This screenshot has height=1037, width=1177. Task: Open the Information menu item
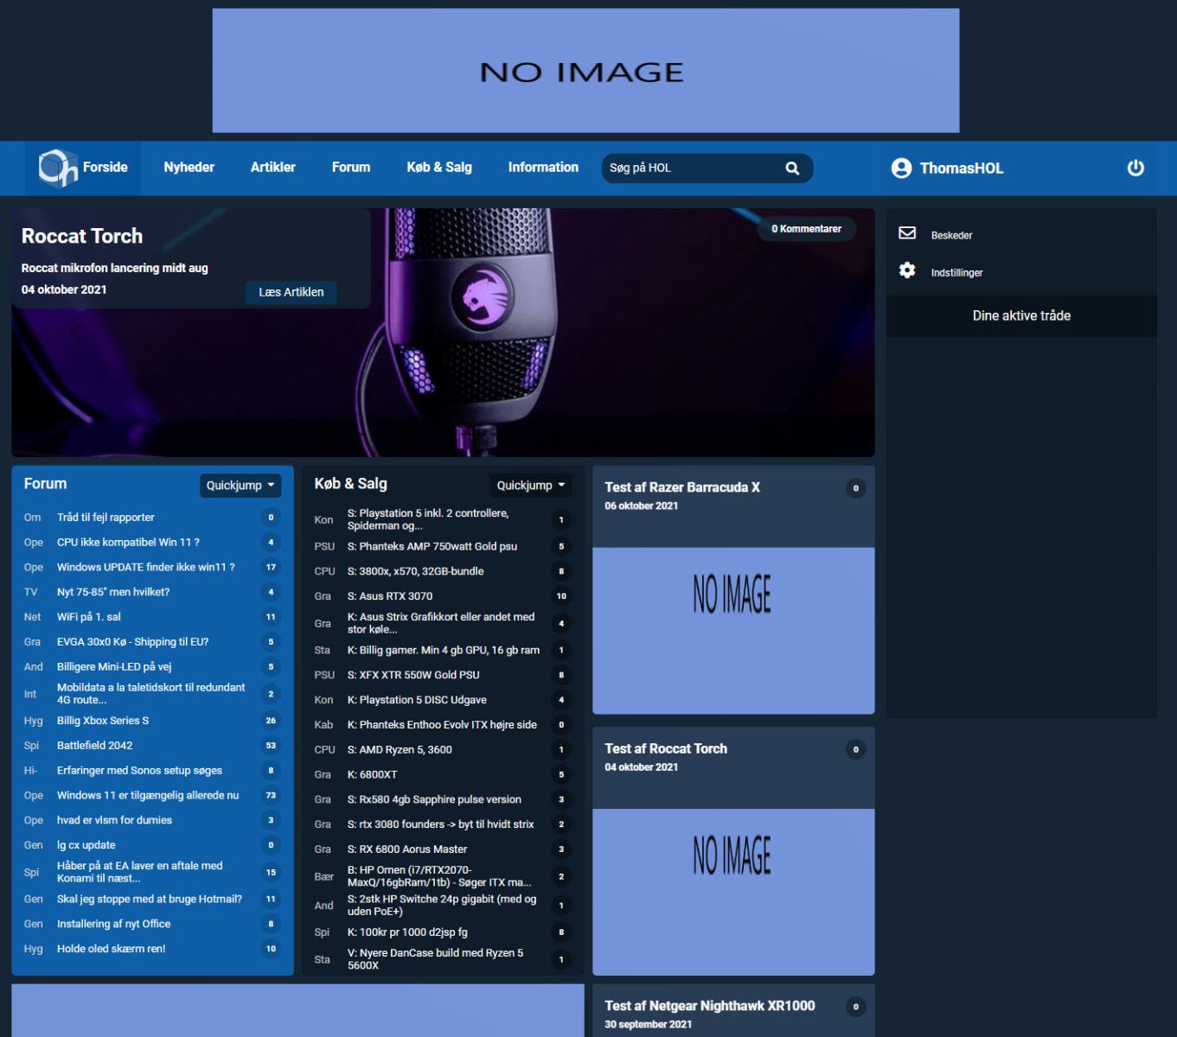click(x=543, y=168)
